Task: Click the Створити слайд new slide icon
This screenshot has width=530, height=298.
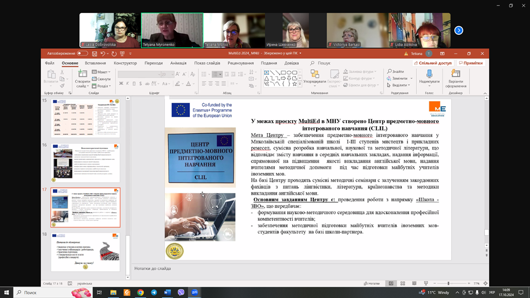Action: pyautogui.click(x=83, y=74)
